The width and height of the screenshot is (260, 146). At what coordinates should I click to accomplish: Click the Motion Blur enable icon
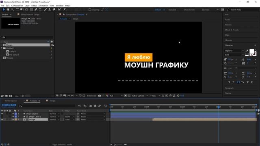pyautogui.click(x=100, y=106)
